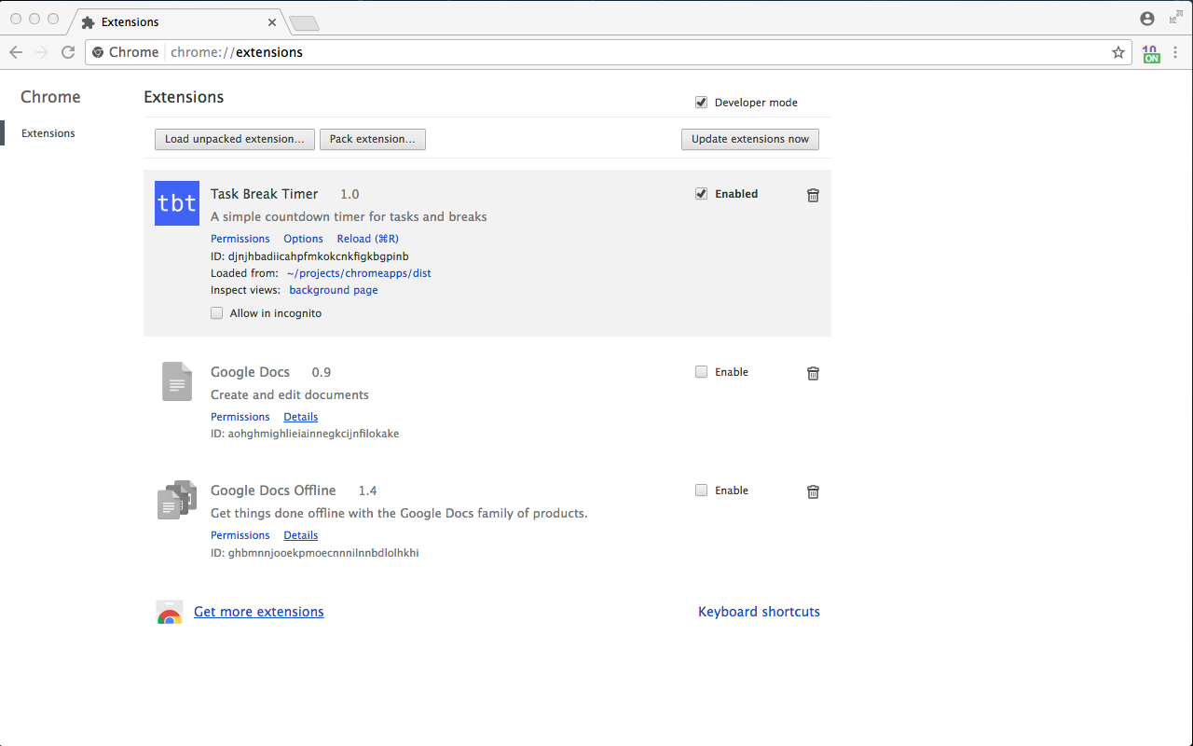The height and width of the screenshot is (746, 1193).
Task: Remove Task Break Timer with its trash icon
Action: 813,195
